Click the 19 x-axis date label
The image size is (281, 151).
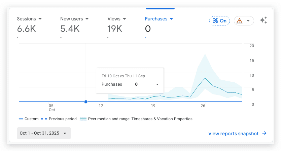(153, 106)
